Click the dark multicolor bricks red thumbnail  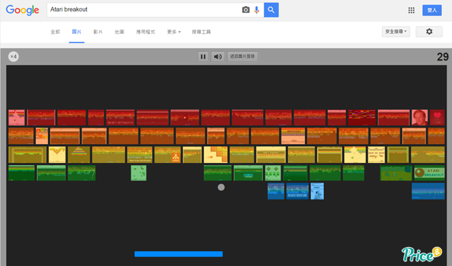coord(362,117)
